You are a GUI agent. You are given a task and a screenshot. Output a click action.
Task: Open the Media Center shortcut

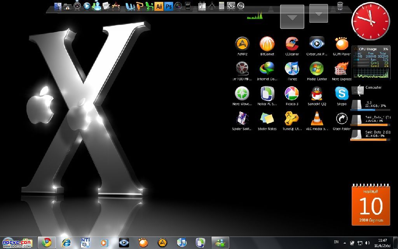point(317,71)
